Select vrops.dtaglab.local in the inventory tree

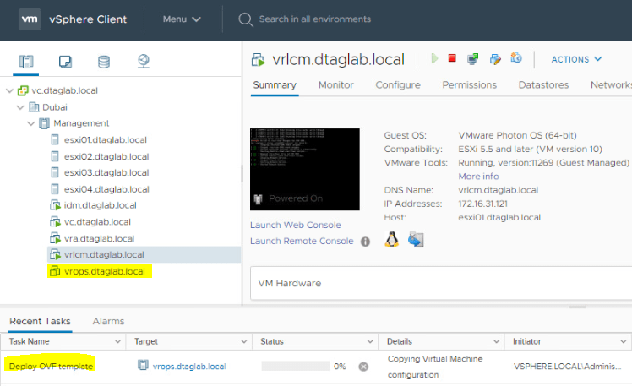point(106,271)
